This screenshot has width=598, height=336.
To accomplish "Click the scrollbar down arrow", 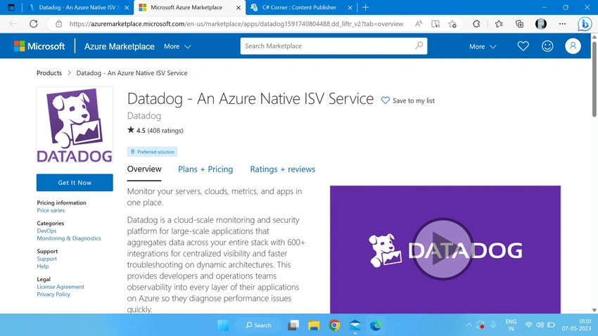I will (594, 310).
